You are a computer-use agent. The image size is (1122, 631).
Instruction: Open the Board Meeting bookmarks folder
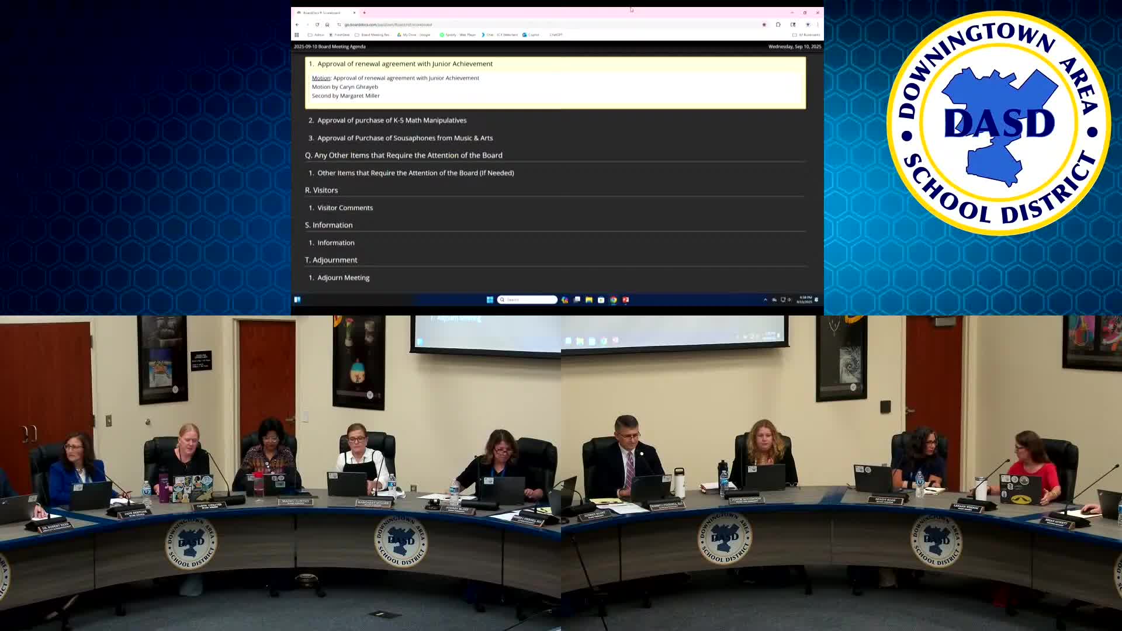pos(372,35)
